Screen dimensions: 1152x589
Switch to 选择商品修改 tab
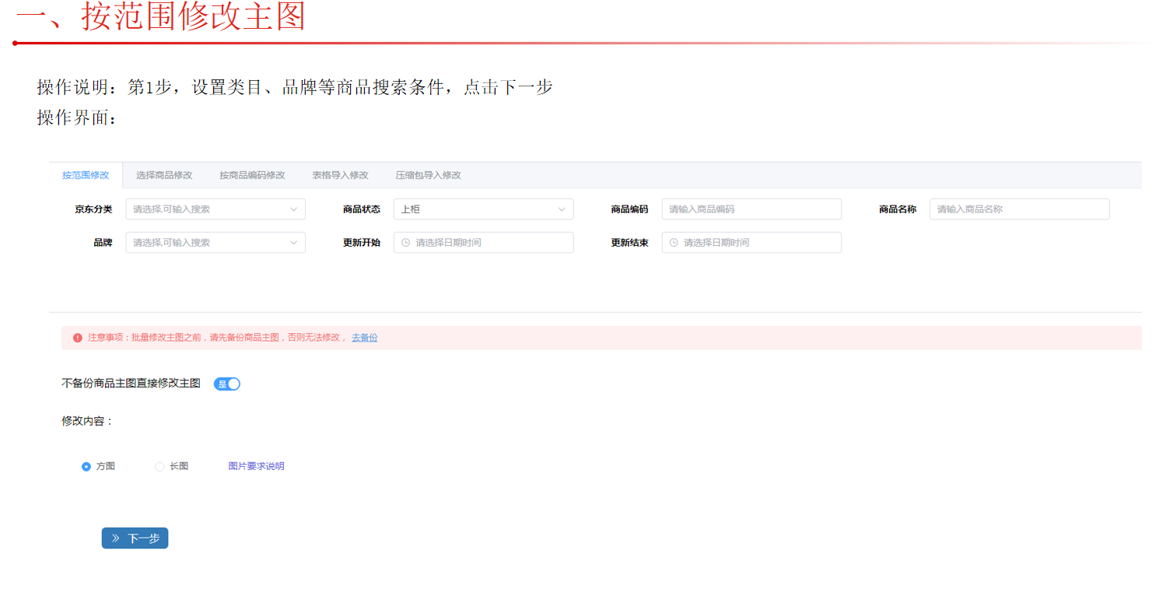(x=164, y=175)
